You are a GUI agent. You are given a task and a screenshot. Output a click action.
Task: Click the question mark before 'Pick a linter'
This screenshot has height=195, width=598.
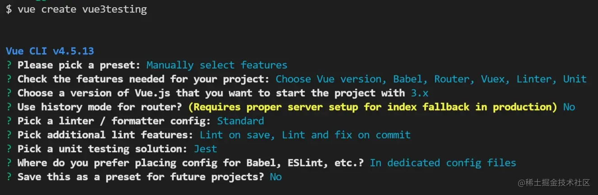(x=9, y=121)
